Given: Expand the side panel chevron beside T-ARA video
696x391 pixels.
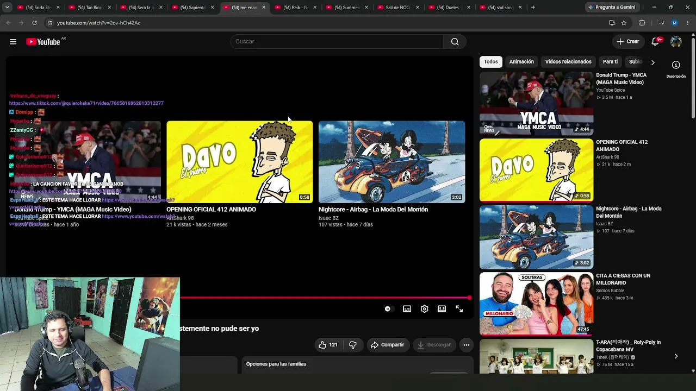Looking at the screenshot, I should 676,356.
